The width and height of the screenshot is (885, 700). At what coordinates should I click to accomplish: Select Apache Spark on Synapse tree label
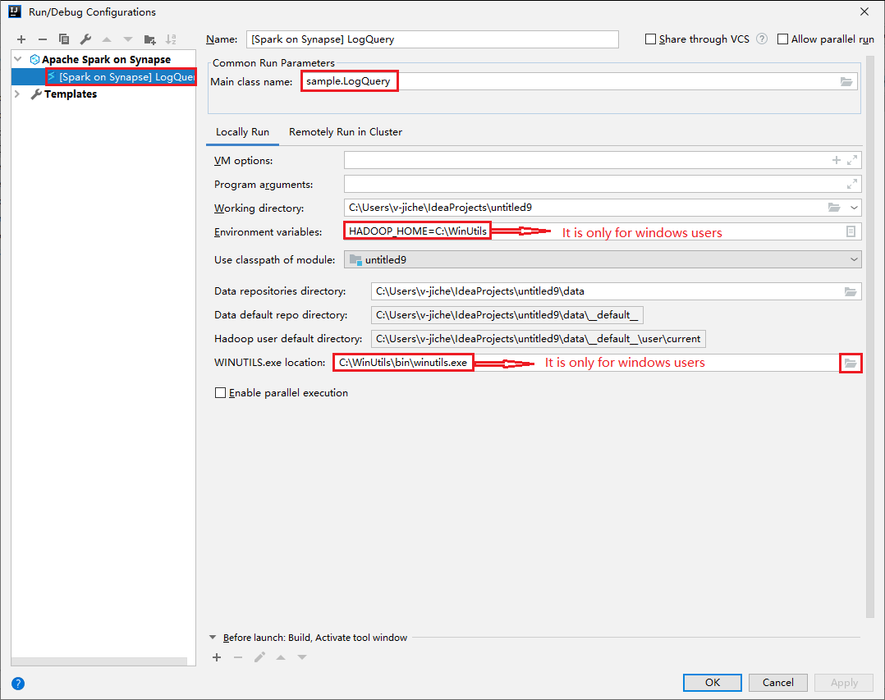point(106,59)
